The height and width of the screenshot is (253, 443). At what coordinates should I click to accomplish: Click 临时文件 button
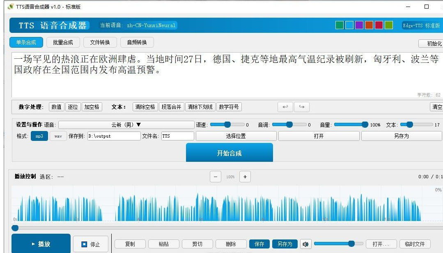[415, 244]
